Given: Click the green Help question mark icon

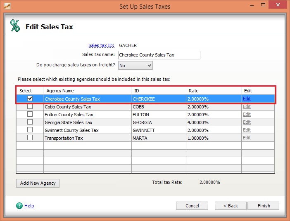Looking at the screenshot, I should (x=19, y=206).
